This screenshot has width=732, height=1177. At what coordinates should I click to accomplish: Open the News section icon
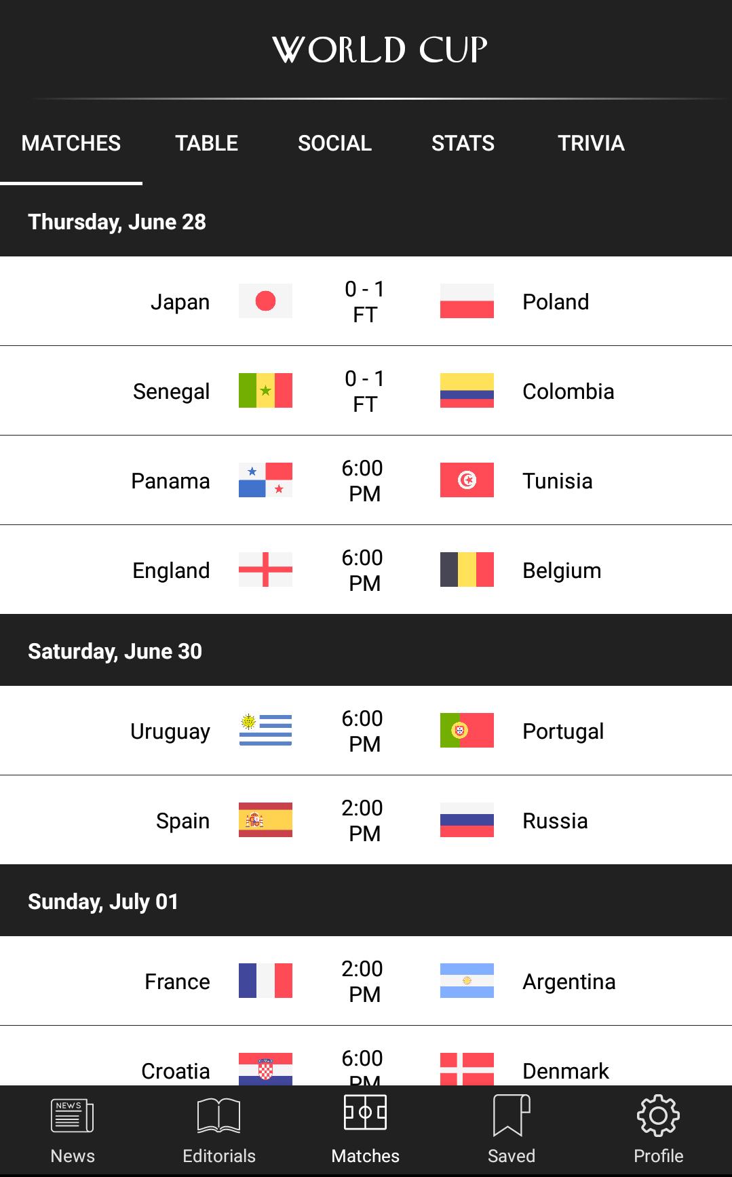tap(72, 1117)
